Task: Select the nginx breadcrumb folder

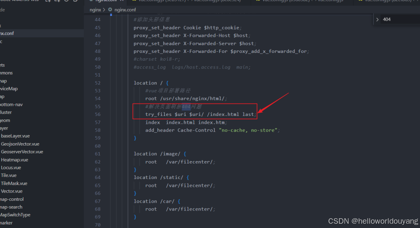Action: tap(95, 10)
